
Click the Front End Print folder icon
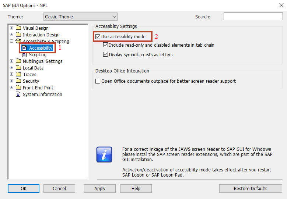tap(18, 87)
